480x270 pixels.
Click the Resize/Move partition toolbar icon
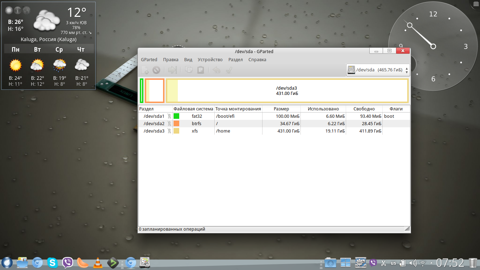click(172, 70)
